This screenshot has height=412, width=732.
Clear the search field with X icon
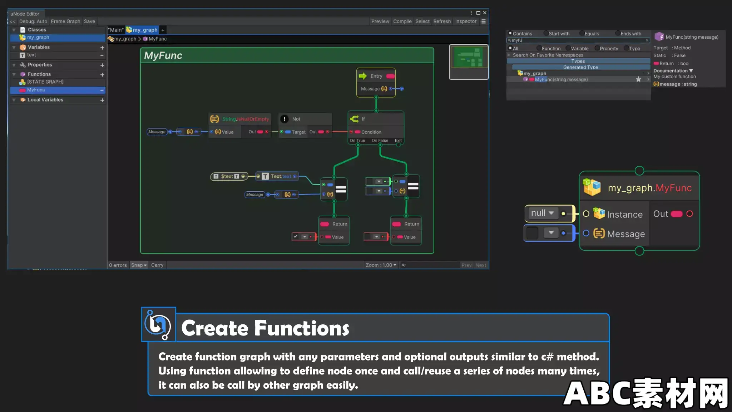(x=647, y=40)
